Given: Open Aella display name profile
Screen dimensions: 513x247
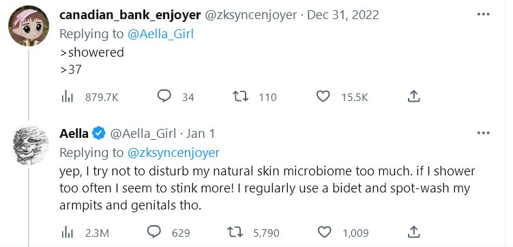Looking at the screenshot, I should tap(74, 134).
